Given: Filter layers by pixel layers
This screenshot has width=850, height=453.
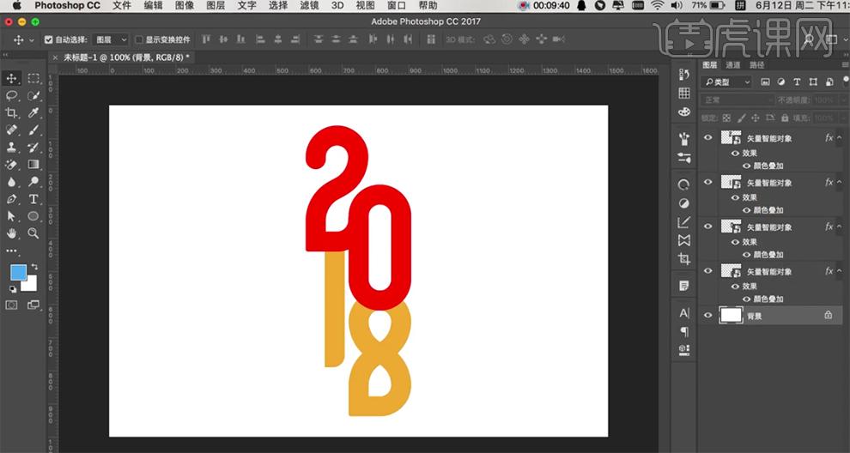Looking at the screenshot, I should click(x=766, y=82).
